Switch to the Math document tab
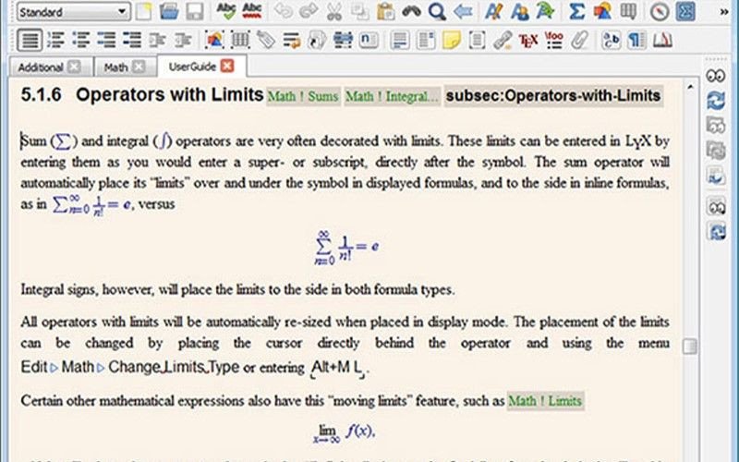 [116, 67]
